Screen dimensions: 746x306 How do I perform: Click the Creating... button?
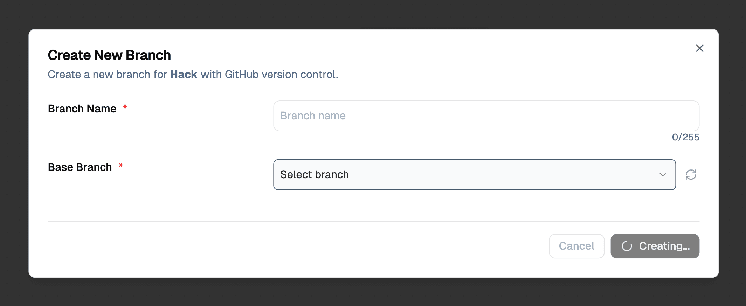(655, 246)
